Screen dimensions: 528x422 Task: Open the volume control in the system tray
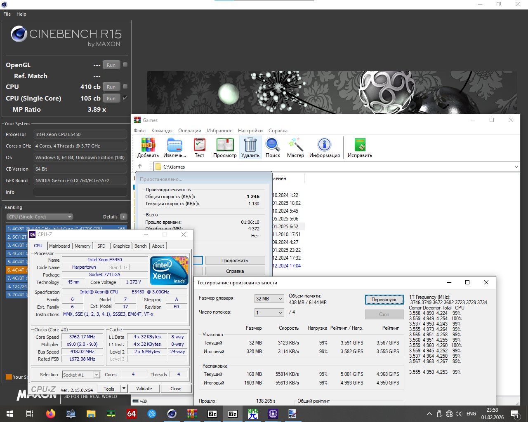[x=459, y=414]
